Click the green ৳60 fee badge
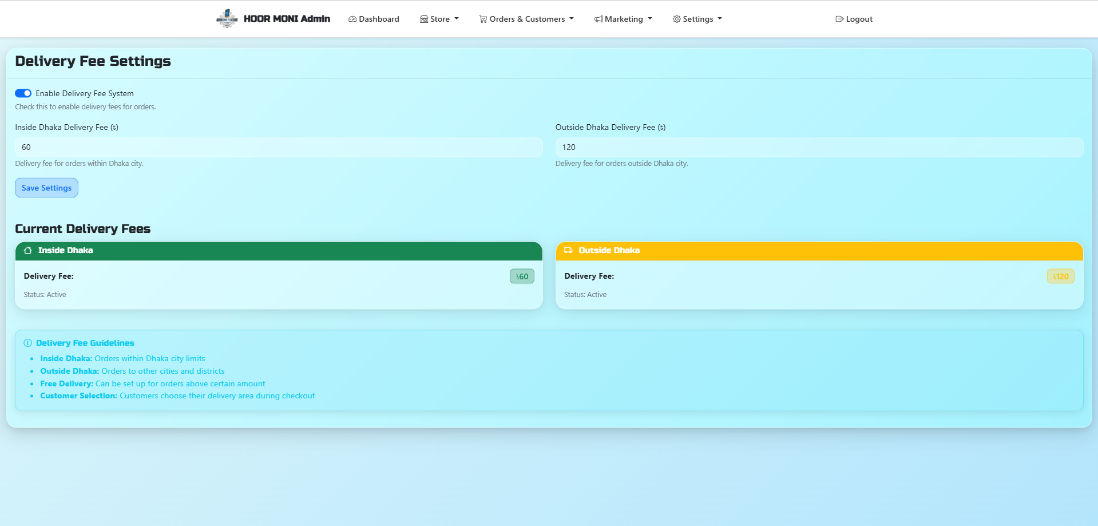This screenshot has width=1098, height=526. pyautogui.click(x=522, y=276)
